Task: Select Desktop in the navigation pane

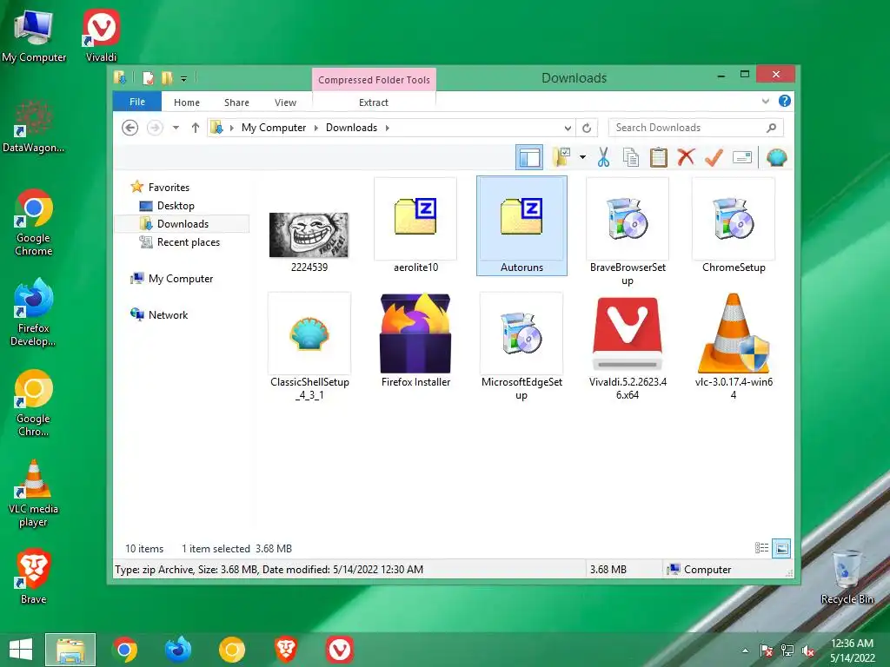Action: 176,205
